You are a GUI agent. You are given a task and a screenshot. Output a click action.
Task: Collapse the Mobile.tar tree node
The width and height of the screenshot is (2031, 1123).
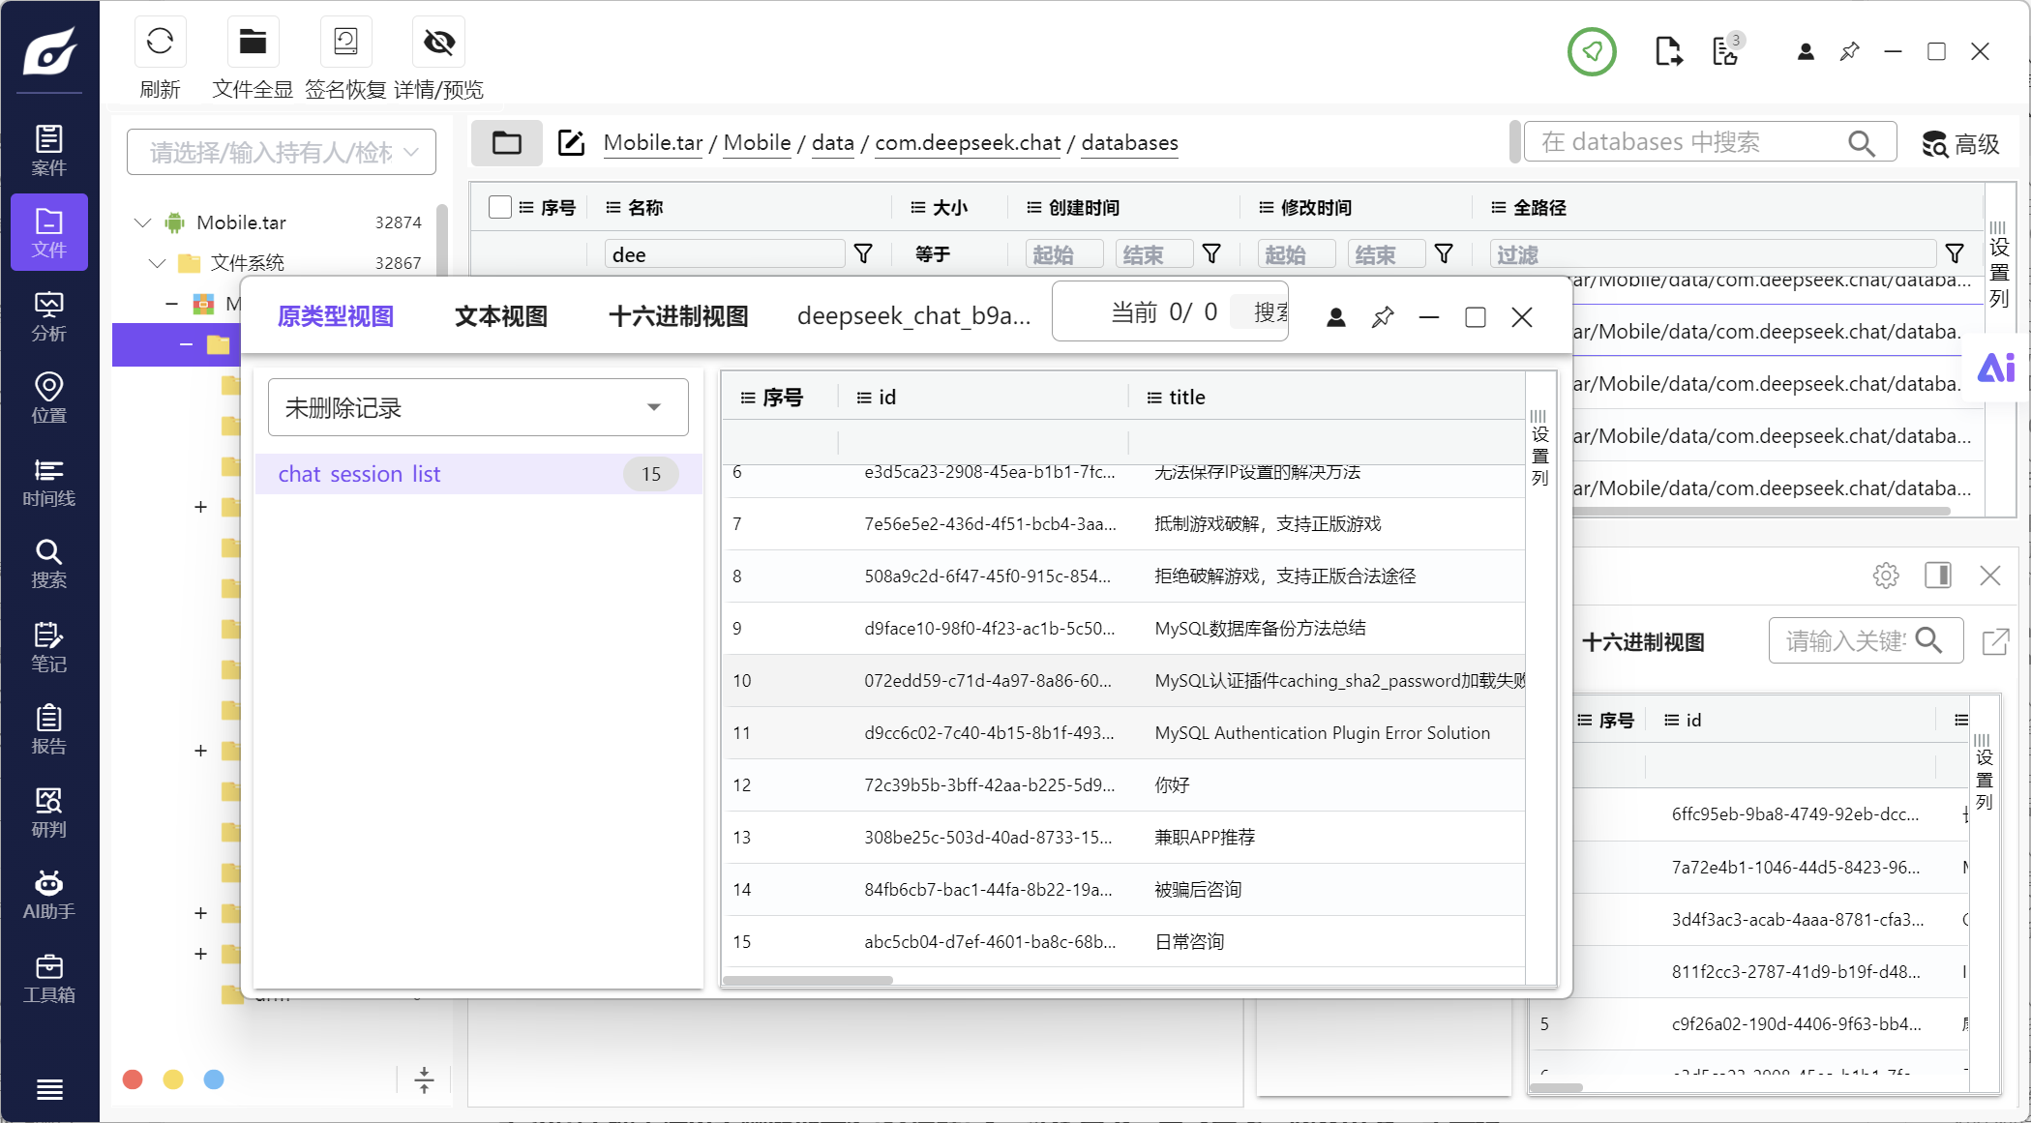pos(143,222)
